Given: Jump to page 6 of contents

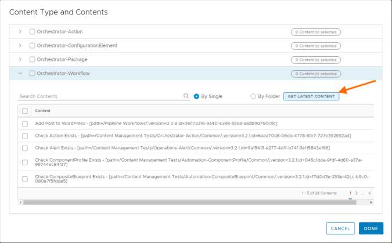Looking at the screenshot, I should [369, 193].
